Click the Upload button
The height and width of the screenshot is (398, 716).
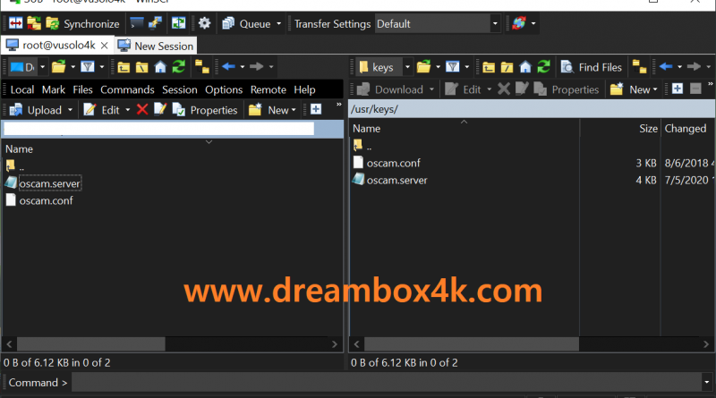pos(36,110)
